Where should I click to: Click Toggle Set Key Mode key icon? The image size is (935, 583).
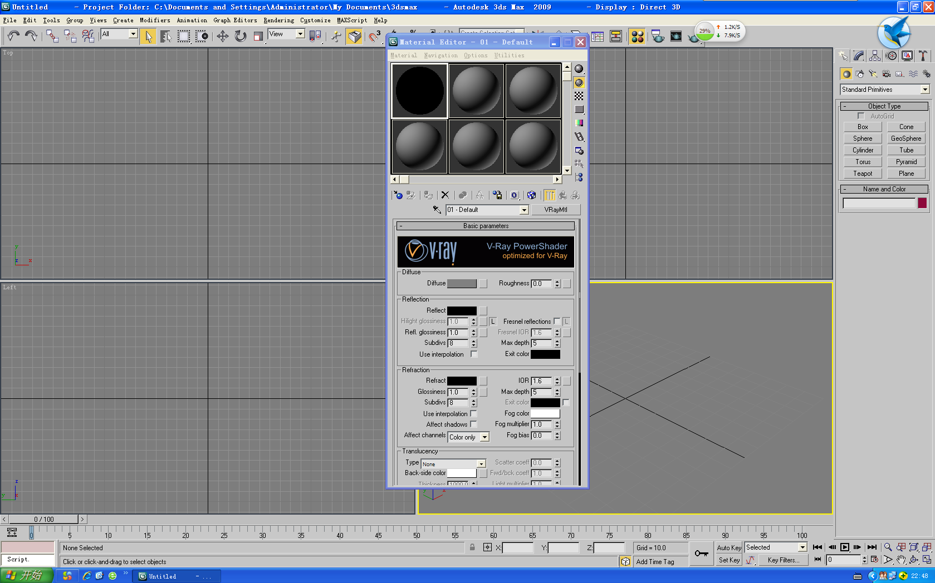[x=702, y=554]
